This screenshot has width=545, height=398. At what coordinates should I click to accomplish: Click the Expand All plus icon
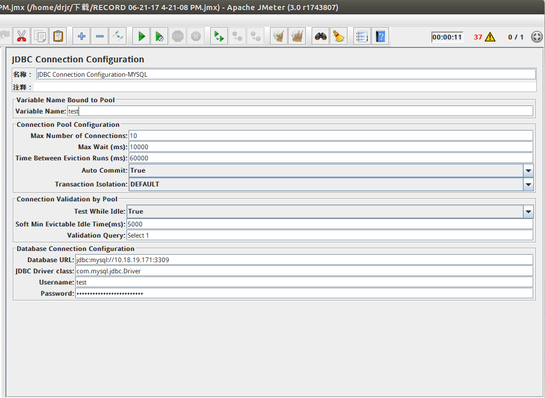(82, 36)
